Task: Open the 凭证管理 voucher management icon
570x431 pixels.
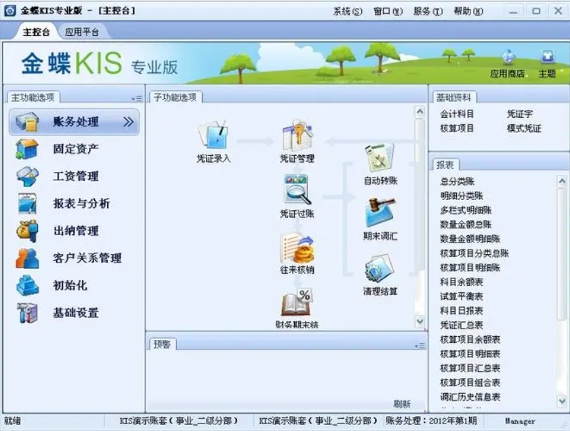Action: pos(297,135)
